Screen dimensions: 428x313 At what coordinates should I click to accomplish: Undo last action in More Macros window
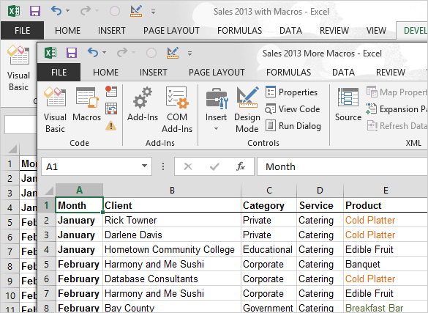[93, 53]
